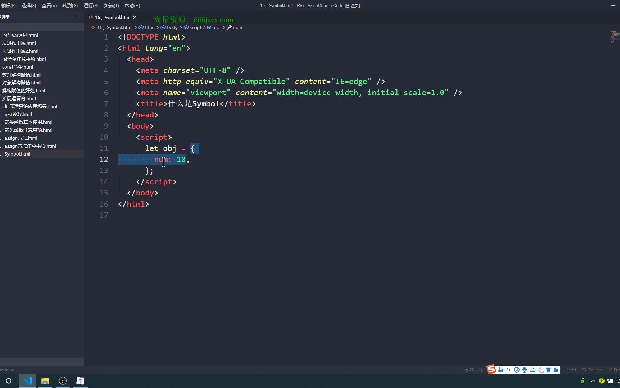The width and height of the screenshot is (620, 388).
Task: Open assign方法注意事项.html in explorer
Action: point(42,146)
